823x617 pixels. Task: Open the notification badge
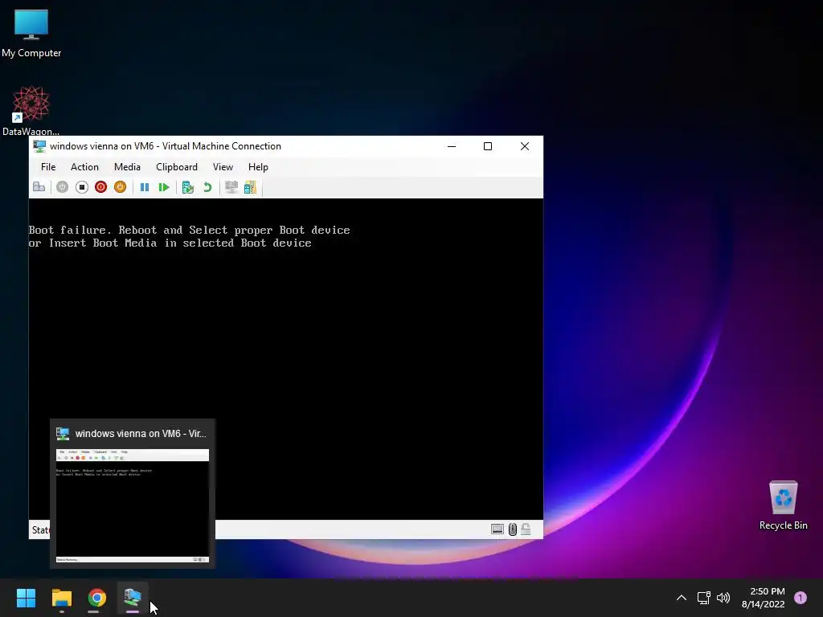tap(800, 598)
